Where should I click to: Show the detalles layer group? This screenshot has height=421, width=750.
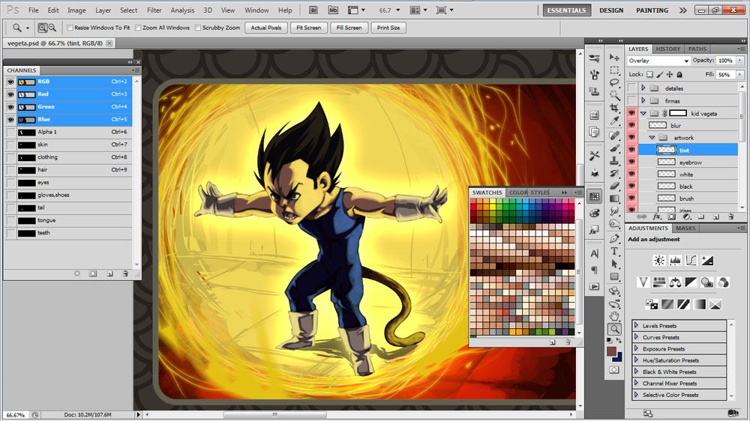[x=631, y=88]
